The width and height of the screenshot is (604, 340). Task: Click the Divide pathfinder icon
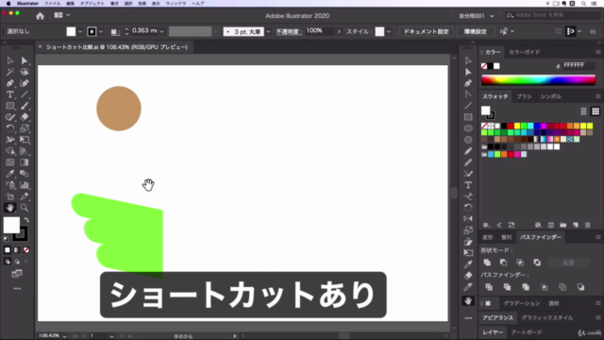click(x=489, y=287)
